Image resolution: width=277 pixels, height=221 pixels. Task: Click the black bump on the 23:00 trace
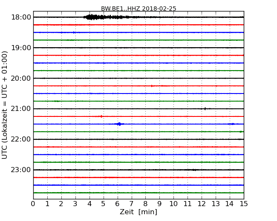[194, 170]
